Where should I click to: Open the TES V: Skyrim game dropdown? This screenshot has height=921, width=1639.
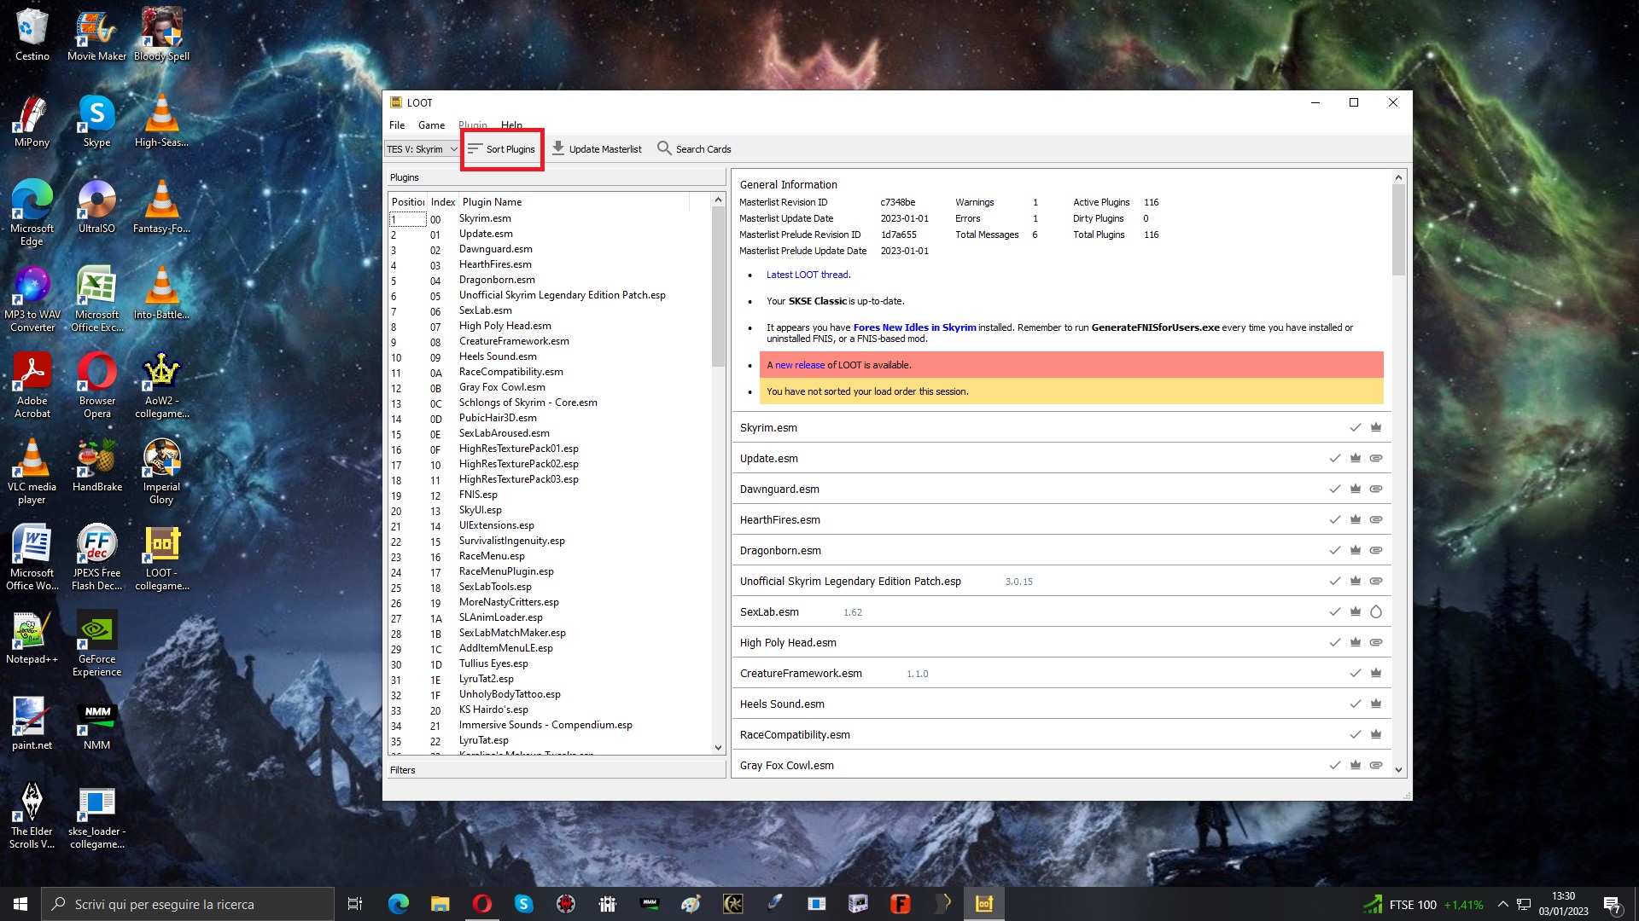pyautogui.click(x=422, y=149)
